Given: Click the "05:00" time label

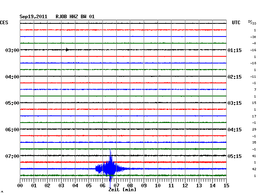Looking at the screenshot, I should 12,103.
